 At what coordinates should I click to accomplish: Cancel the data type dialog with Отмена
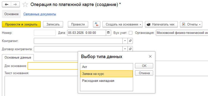[x=144, y=73]
